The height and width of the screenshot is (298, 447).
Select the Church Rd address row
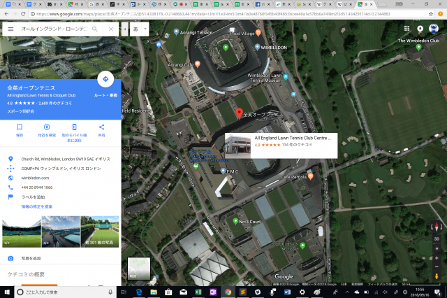[61, 159]
